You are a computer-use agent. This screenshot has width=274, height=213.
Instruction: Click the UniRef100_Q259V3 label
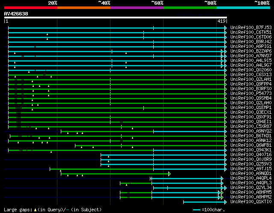tap(251, 164)
